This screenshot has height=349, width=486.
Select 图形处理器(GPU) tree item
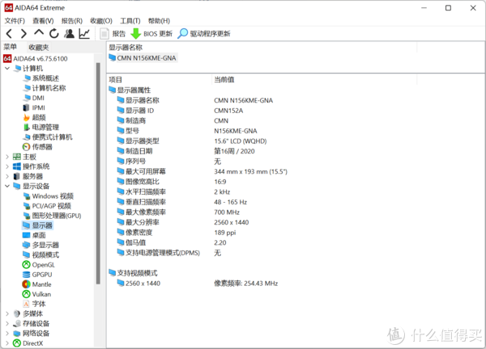pyautogui.click(x=53, y=216)
